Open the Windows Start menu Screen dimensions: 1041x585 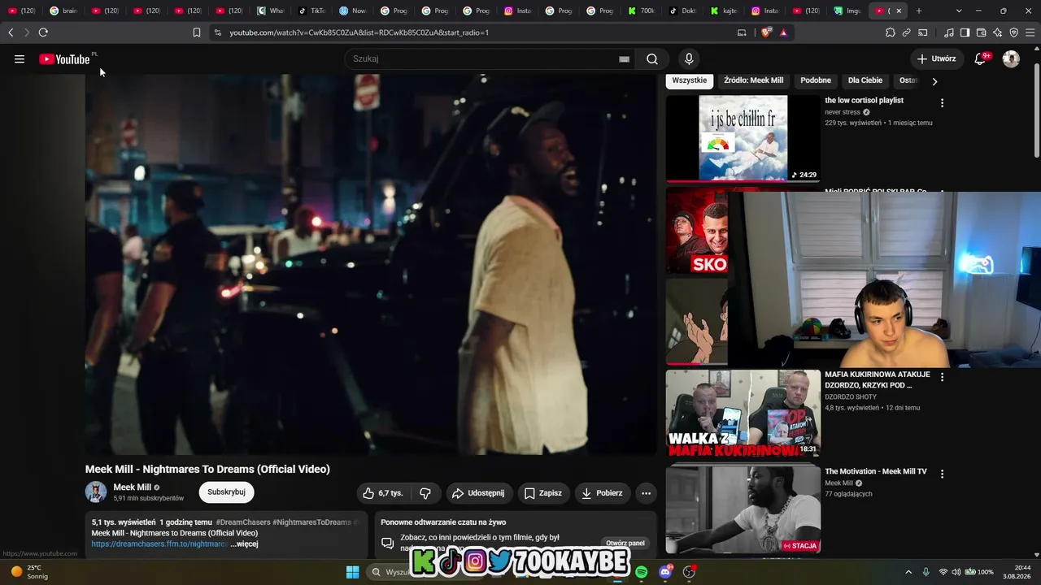tap(352, 572)
